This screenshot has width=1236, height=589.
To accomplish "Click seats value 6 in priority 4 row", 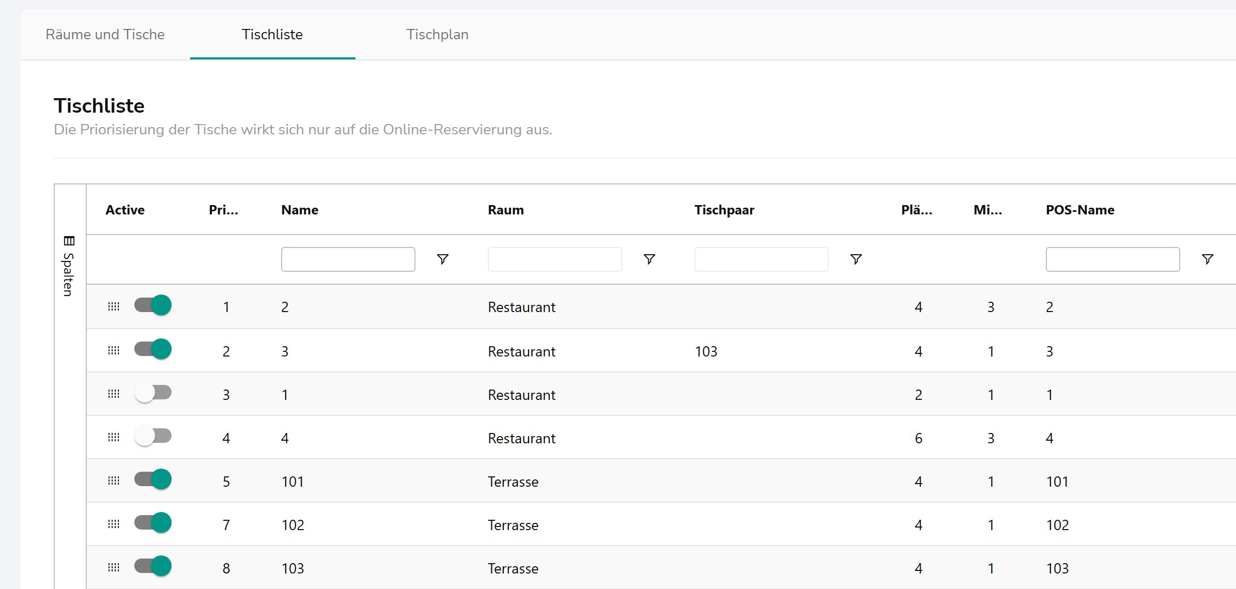I will [x=918, y=438].
